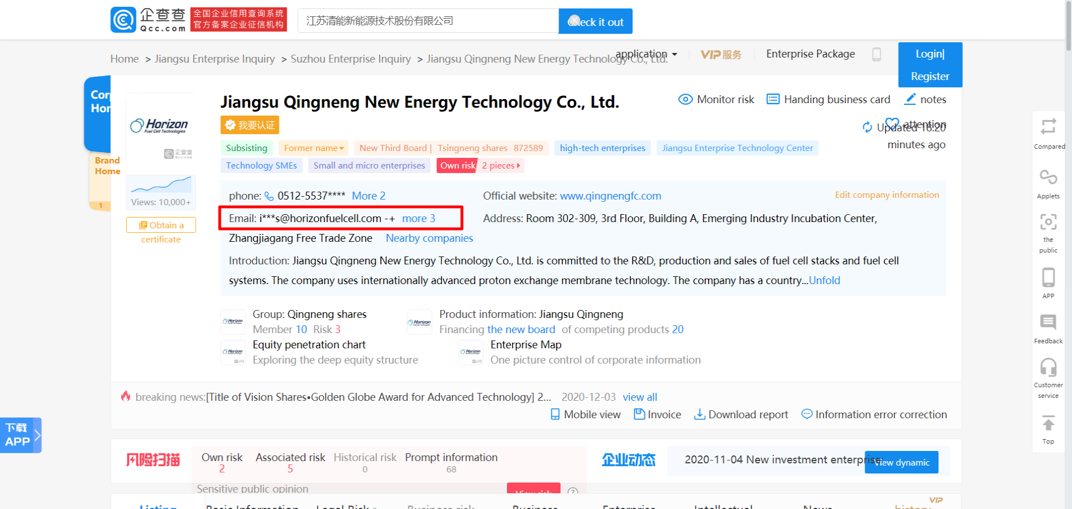Click Information error correction icon

pyautogui.click(x=807, y=414)
